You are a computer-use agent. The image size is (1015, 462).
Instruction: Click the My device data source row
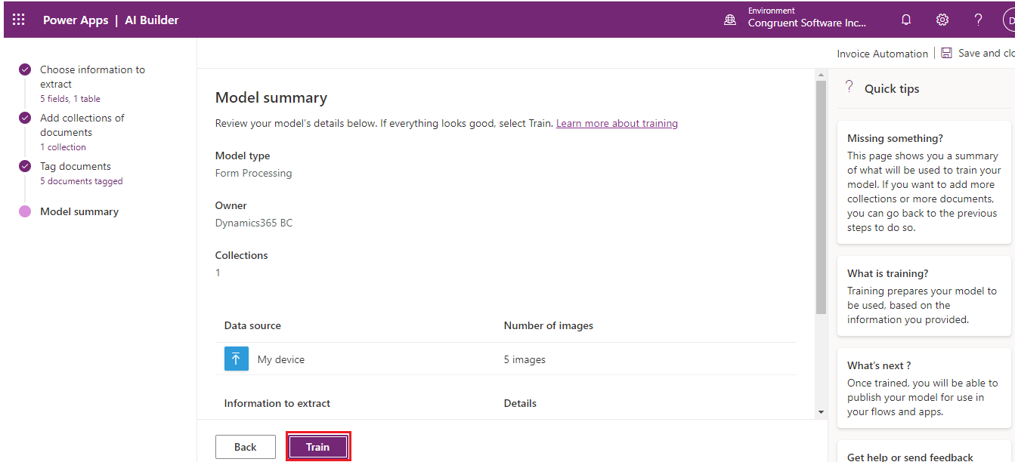click(506, 359)
